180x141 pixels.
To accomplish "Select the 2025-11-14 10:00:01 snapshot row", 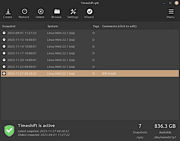I will click(x=22, y=47).
